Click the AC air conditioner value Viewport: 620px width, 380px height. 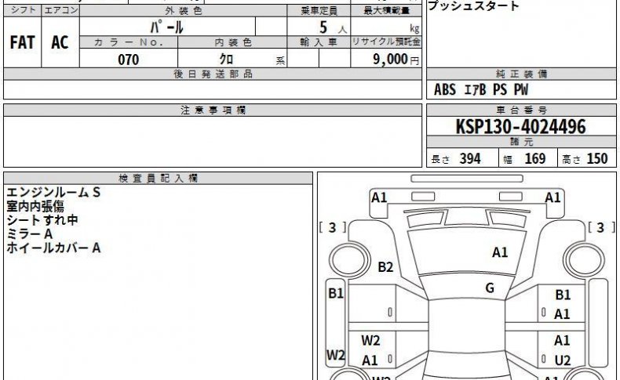tap(60, 42)
